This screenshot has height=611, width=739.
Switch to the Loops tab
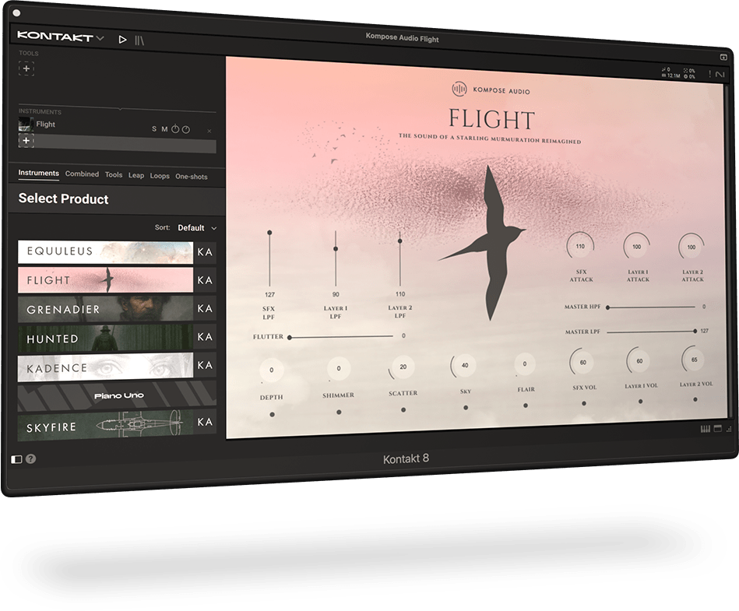point(160,176)
